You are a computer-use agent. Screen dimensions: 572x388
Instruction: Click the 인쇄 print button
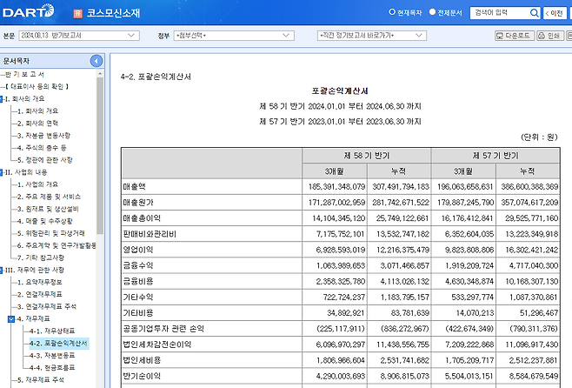tap(550, 36)
